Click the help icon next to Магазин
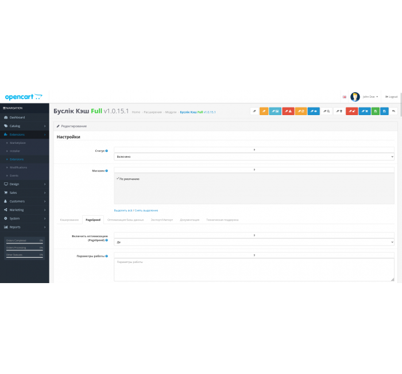 coord(107,170)
